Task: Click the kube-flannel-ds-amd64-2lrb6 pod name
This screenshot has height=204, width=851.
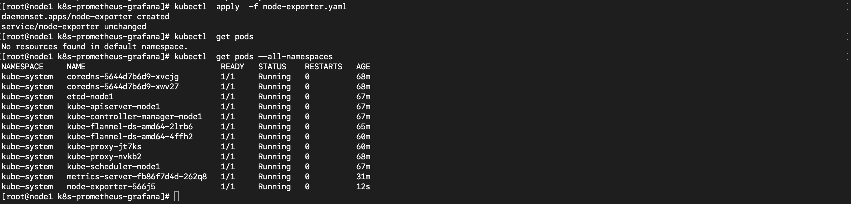Action: coord(130,127)
